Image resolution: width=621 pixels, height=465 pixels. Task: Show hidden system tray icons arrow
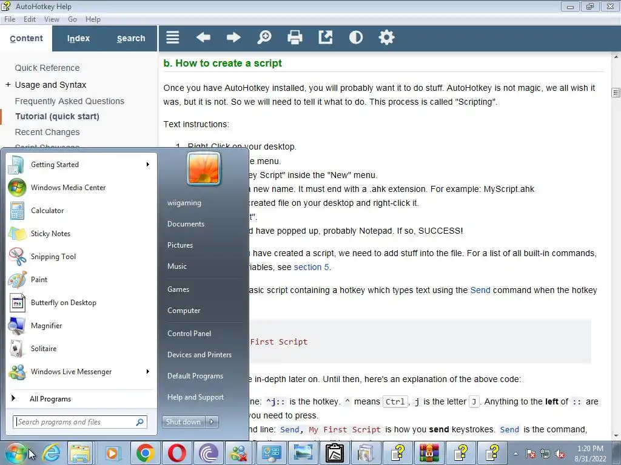[515, 453]
